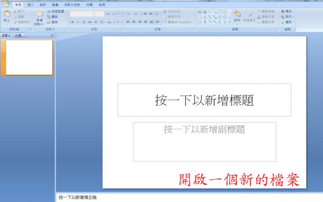
Task: Toggle Underline formatting
Action: coord(84,22)
